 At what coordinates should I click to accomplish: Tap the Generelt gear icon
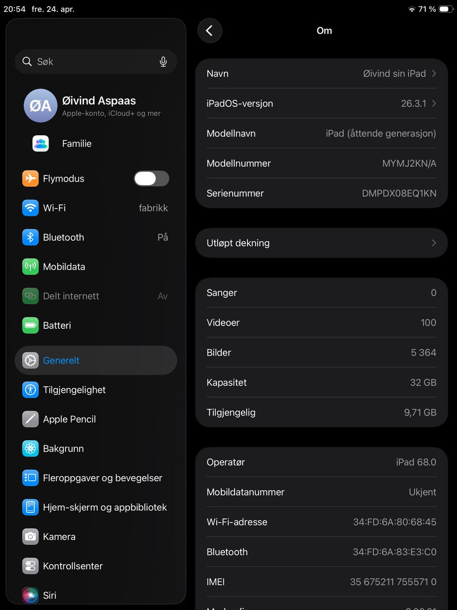30,360
